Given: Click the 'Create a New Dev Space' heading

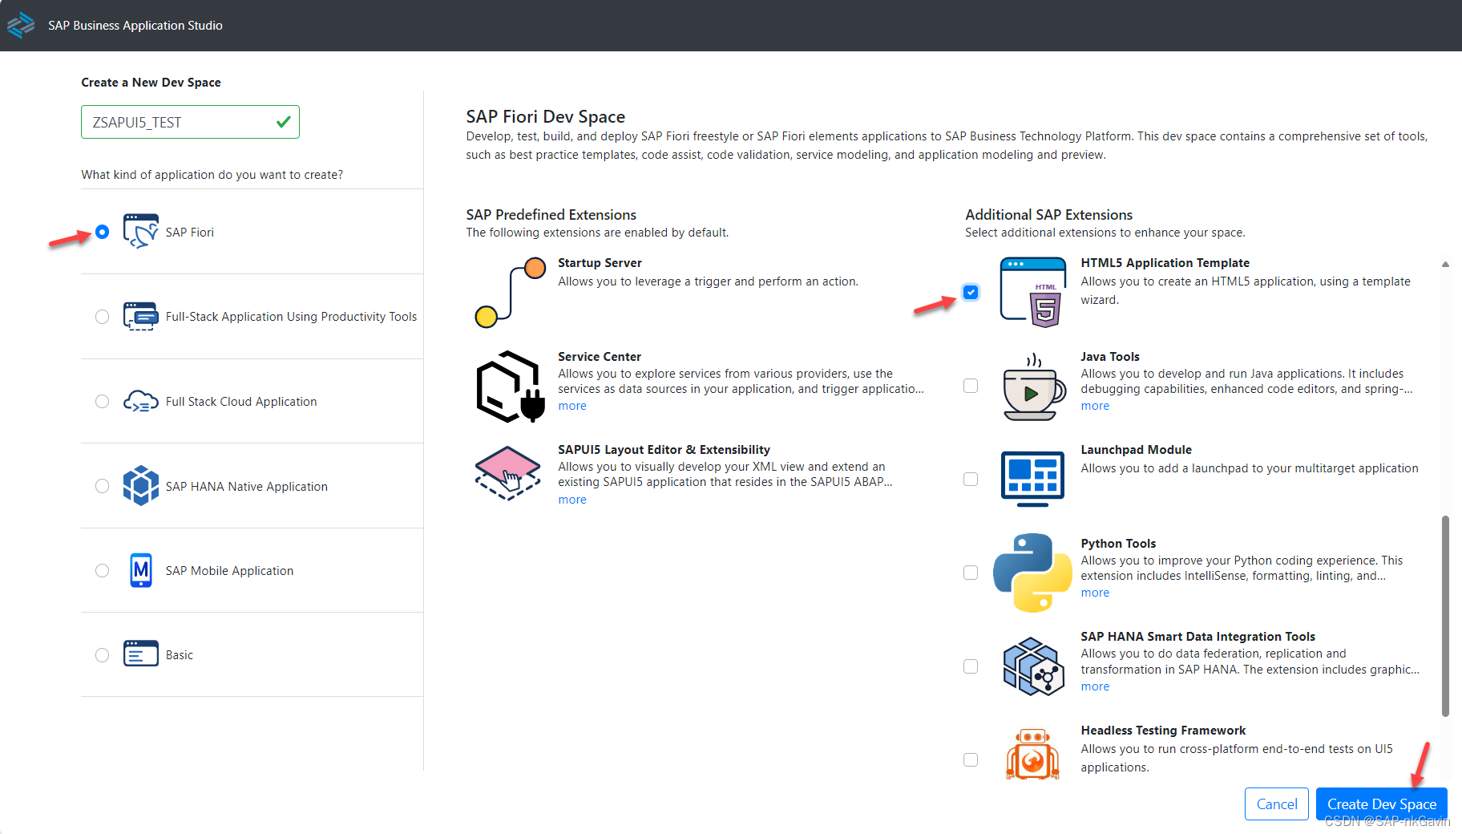Looking at the screenshot, I should [x=151, y=82].
